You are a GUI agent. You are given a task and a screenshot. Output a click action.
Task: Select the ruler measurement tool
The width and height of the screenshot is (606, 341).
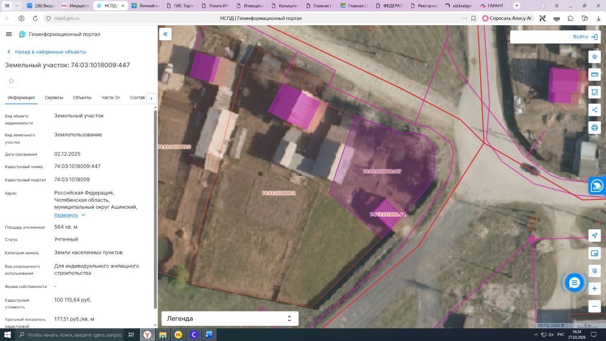594,74
